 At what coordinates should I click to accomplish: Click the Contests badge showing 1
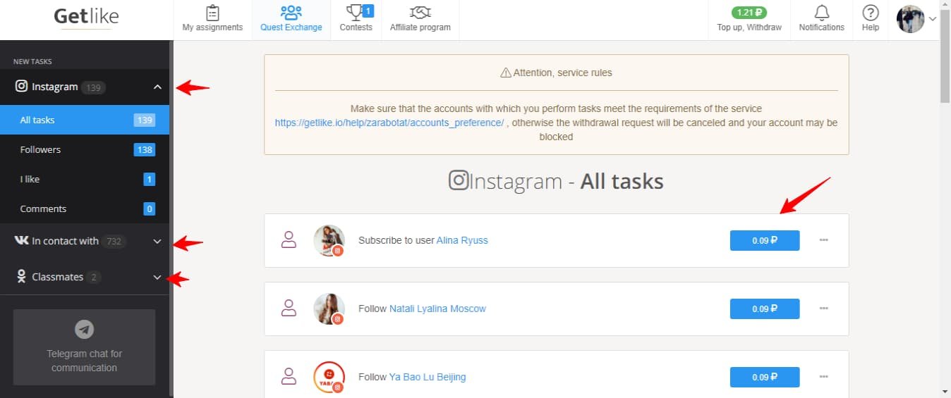coord(368,11)
